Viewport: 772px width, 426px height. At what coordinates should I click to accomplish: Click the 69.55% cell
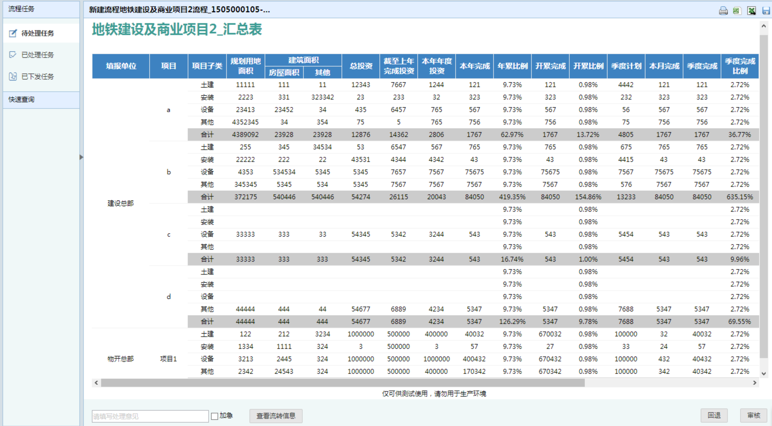click(740, 322)
